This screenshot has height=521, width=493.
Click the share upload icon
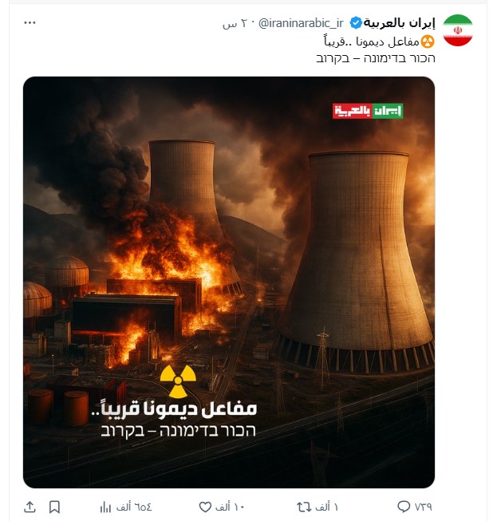pos(30,507)
